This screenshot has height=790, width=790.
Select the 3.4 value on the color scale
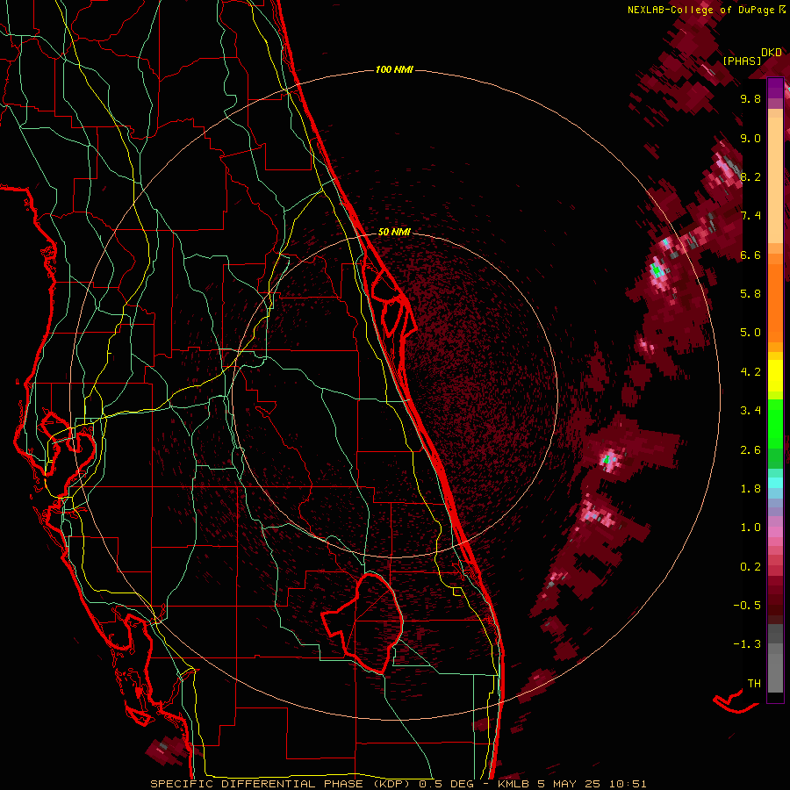click(750, 410)
